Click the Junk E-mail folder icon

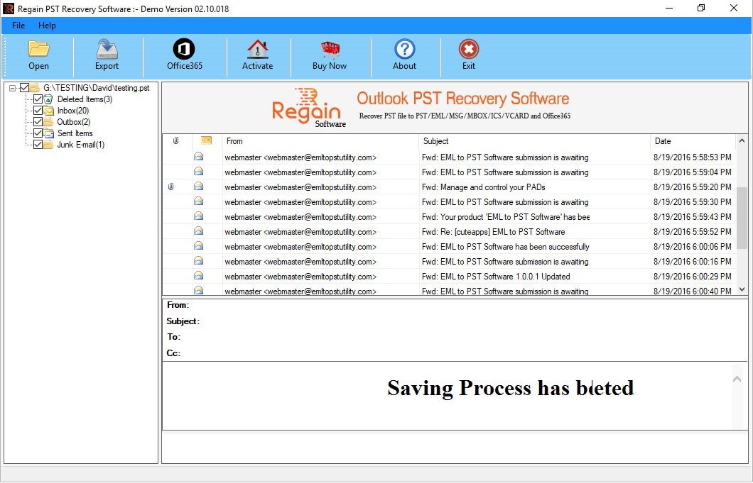48,145
